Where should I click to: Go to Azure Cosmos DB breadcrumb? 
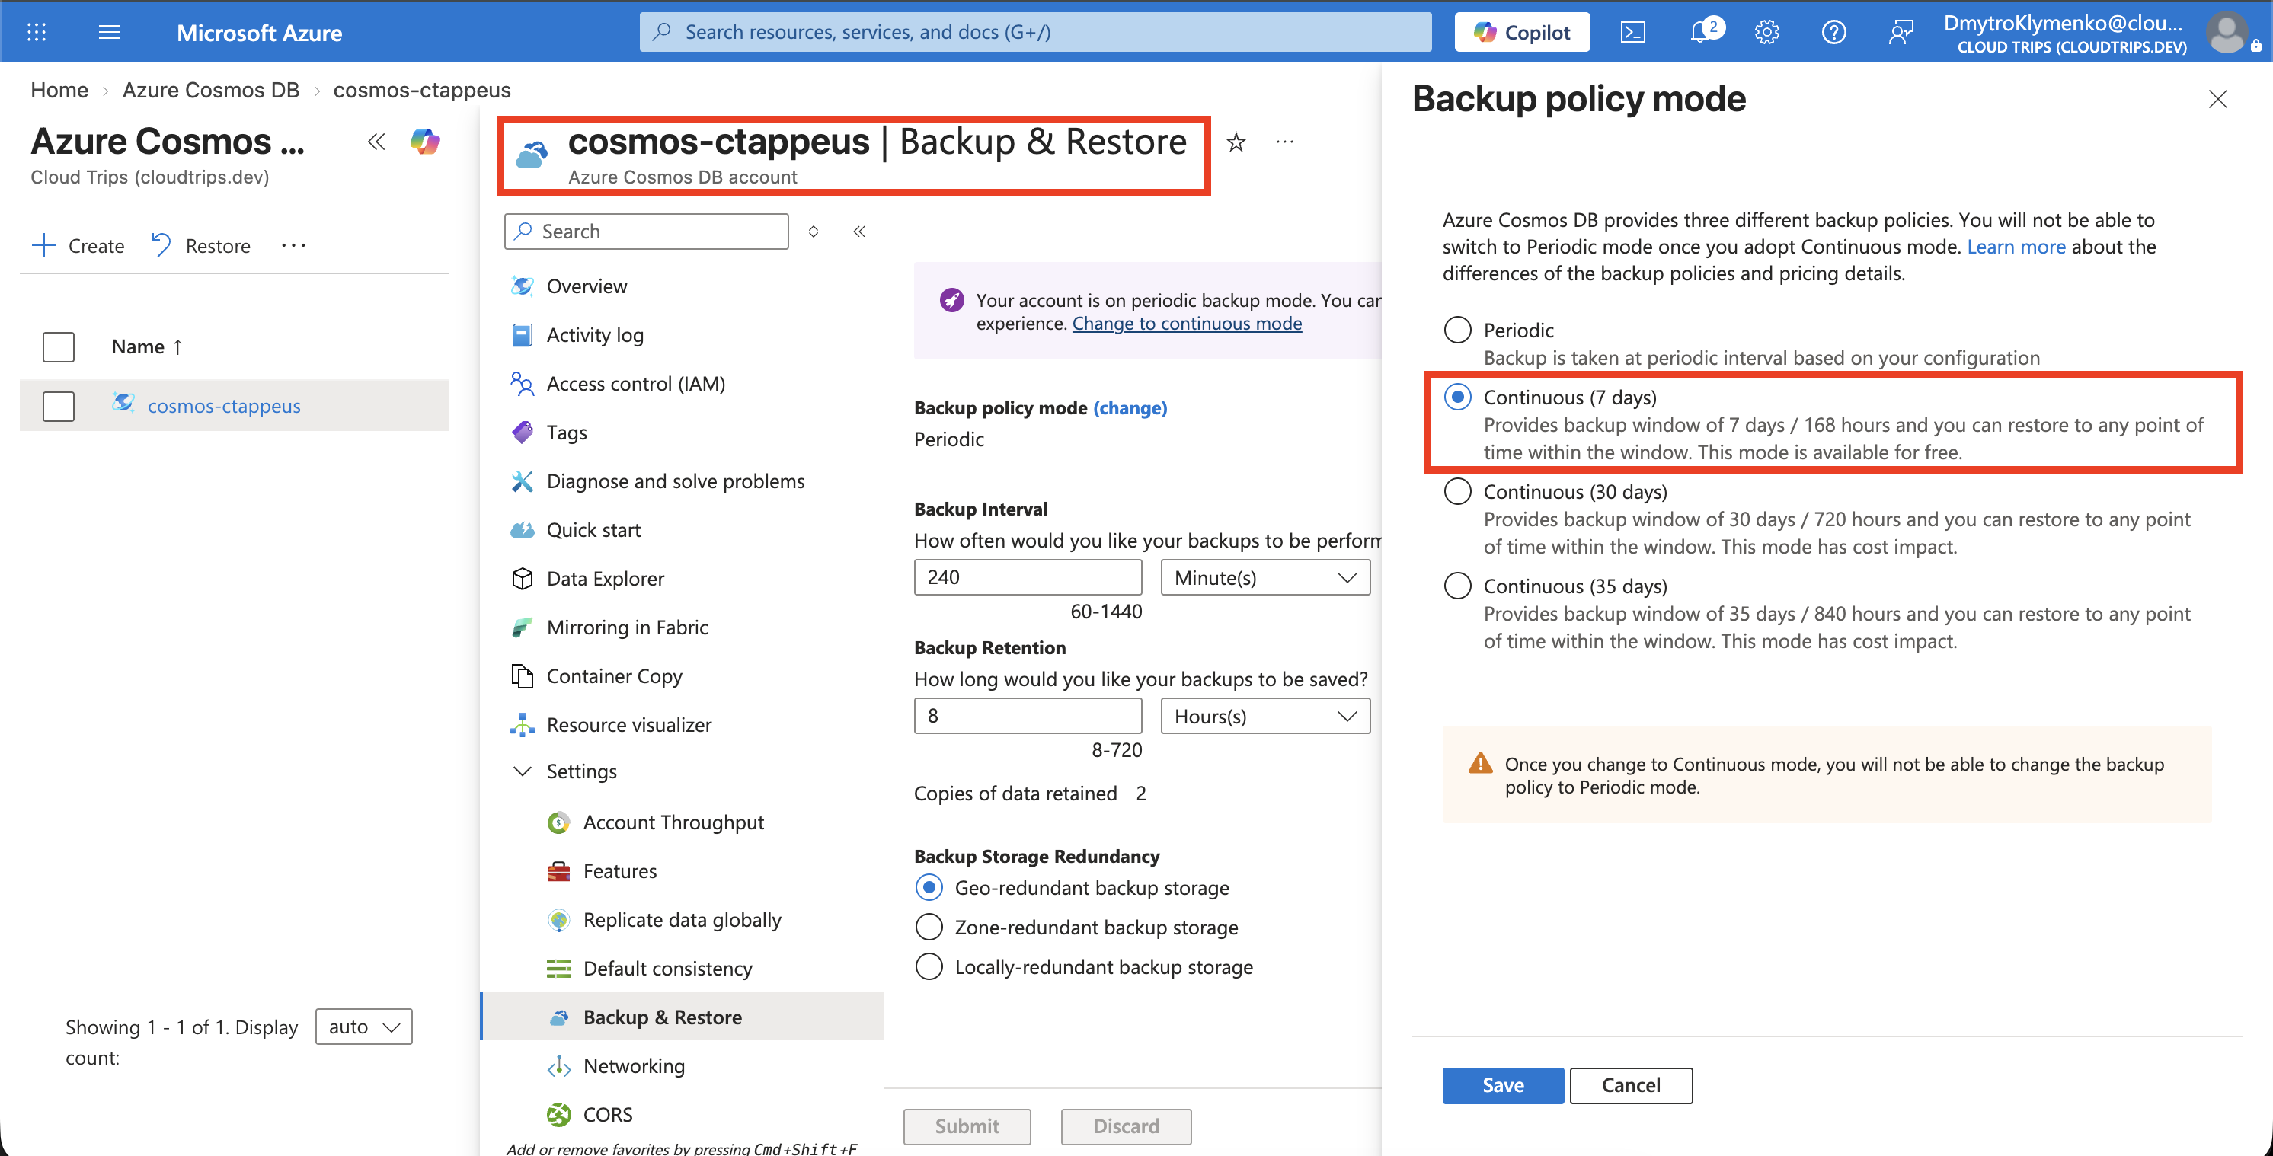pos(211,90)
